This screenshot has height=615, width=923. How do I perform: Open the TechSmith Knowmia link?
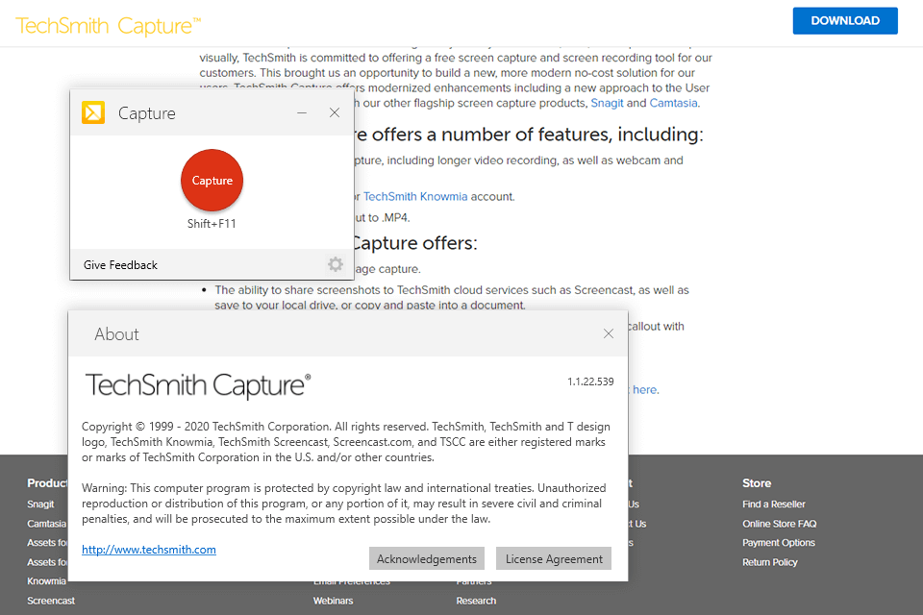[x=415, y=197]
